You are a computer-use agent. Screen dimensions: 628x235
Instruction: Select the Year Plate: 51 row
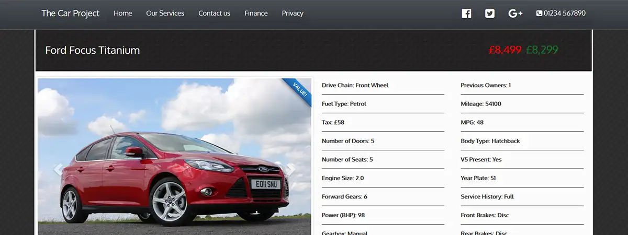(x=522, y=178)
